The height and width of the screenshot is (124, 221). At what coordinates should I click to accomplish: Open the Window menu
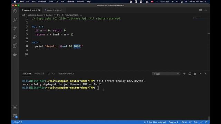[x=80, y=2]
